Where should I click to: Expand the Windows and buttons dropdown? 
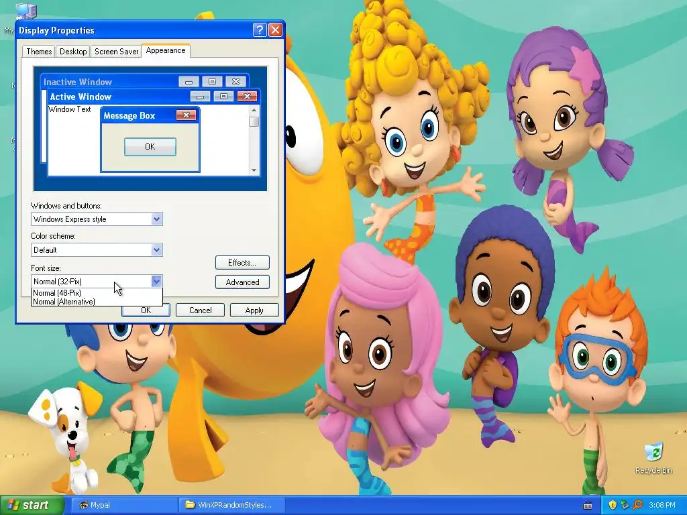click(x=156, y=219)
